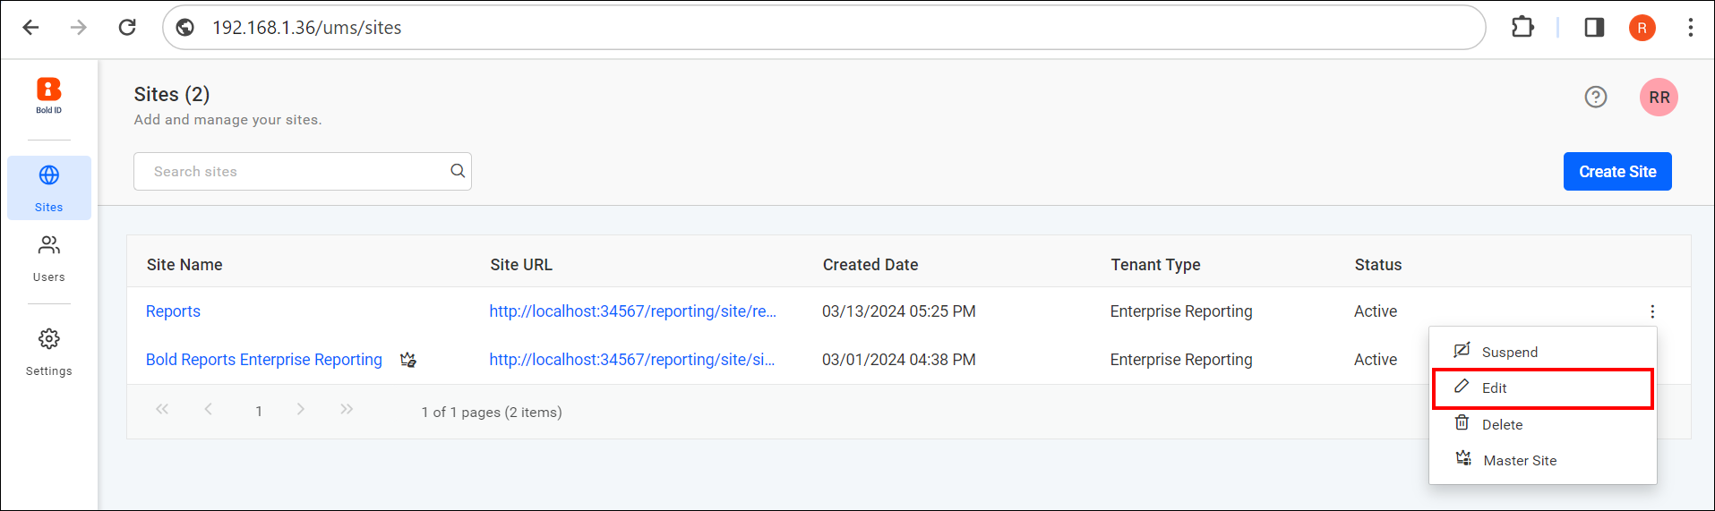Viewport: 1715px width, 511px height.
Task: Go to previous page of pager
Action: [208, 409]
